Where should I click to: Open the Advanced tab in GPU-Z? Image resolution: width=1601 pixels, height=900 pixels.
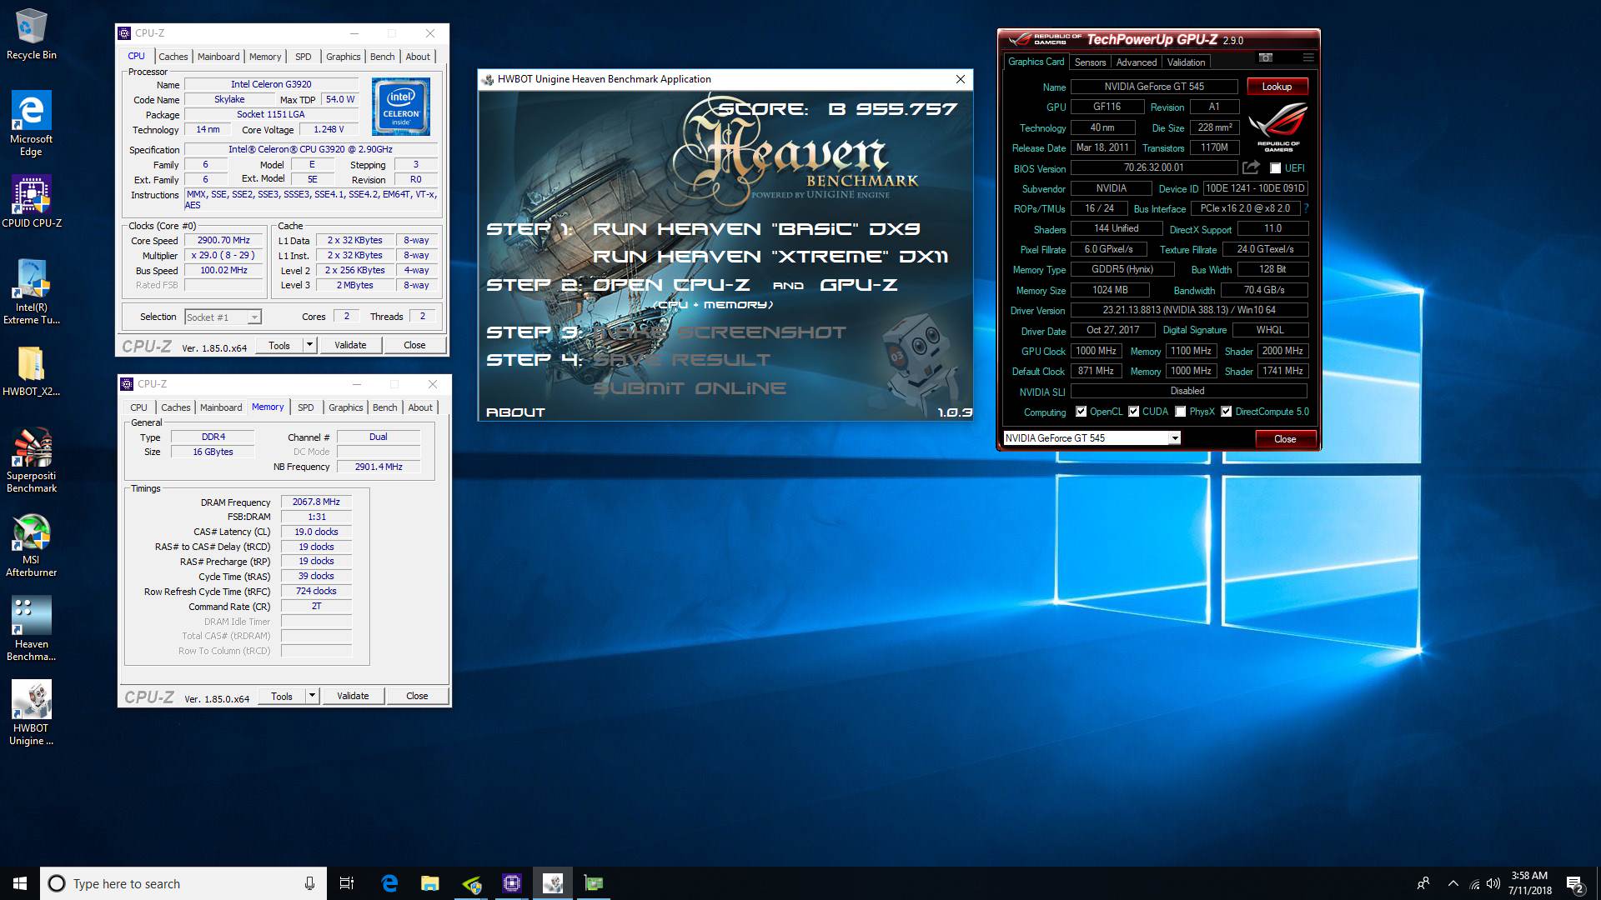[x=1137, y=62]
